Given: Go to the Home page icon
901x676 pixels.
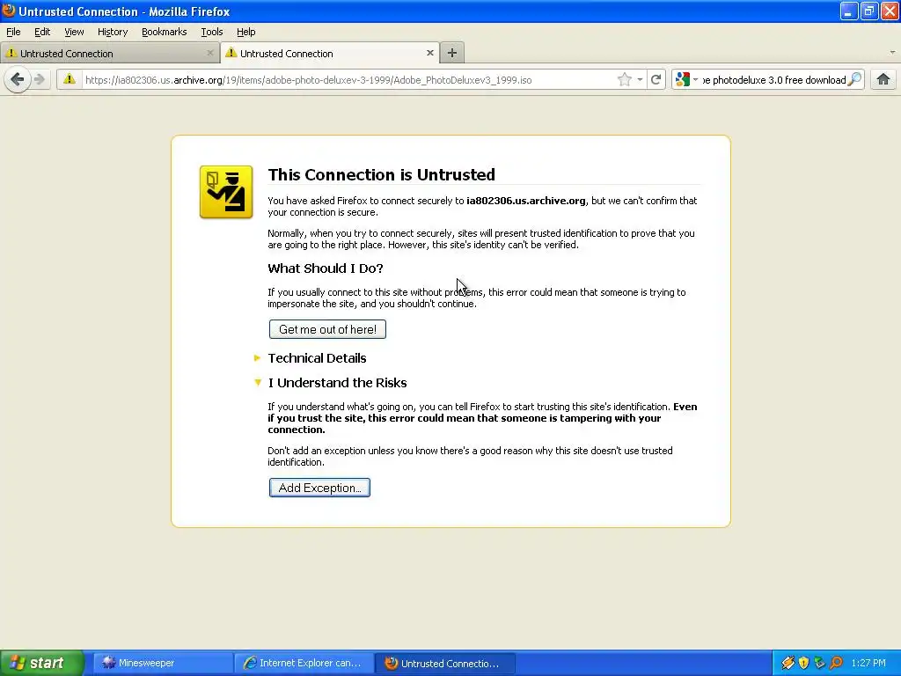Looking at the screenshot, I should 883,79.
